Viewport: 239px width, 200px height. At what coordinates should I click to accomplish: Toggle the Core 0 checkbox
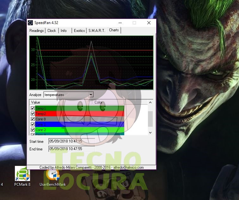coord(33,119)
